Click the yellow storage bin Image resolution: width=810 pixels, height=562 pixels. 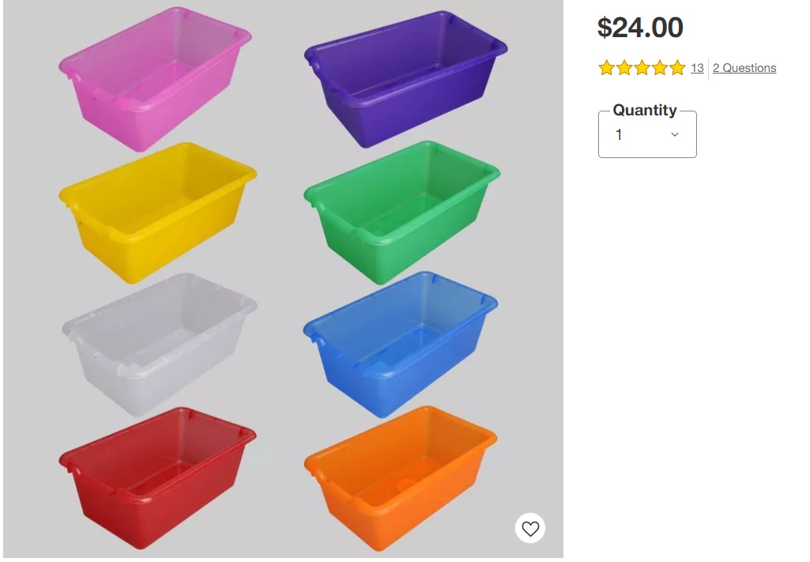point(157,213)
